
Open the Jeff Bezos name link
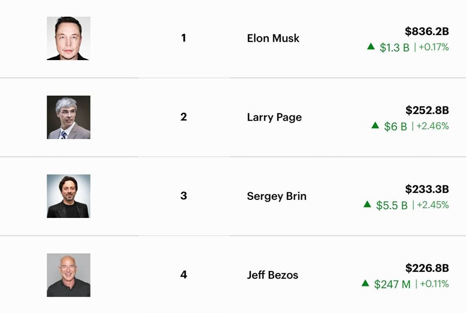pyautogui.click(x=272, y=275)
